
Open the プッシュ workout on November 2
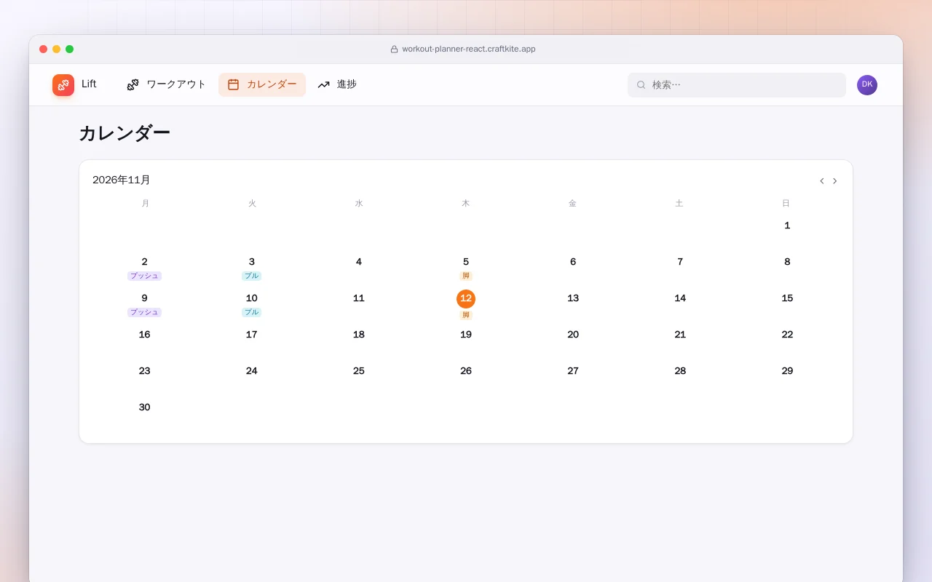point(144,276)
